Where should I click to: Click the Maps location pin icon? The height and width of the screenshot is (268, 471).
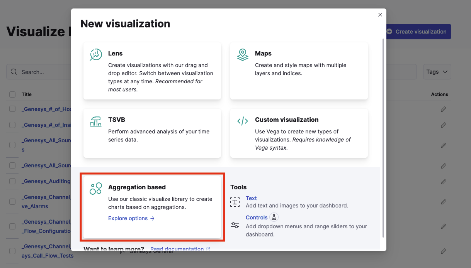click(x=243, y=55)
